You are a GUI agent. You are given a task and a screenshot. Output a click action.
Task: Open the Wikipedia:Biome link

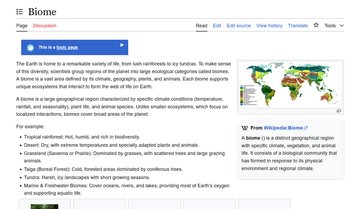(283, 128)
